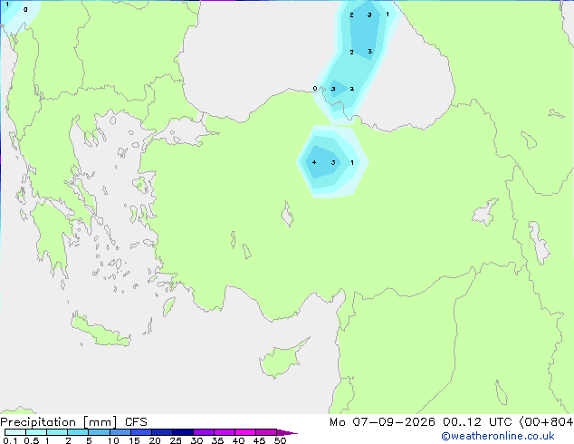Click the '50' legend scale label

pos(280,440)
